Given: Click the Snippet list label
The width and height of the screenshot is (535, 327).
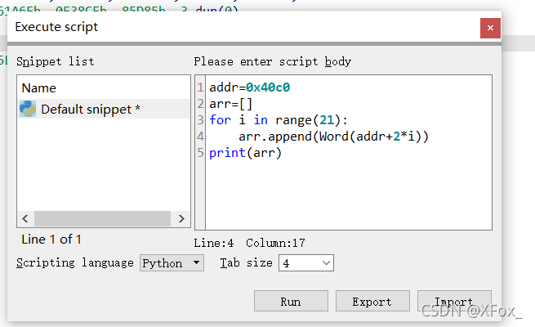Looking at the screenshot, I should (56, 61).
